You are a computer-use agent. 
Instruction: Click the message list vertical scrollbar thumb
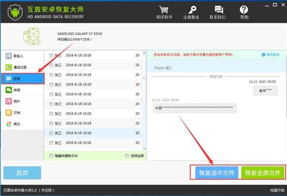point(144,78)
